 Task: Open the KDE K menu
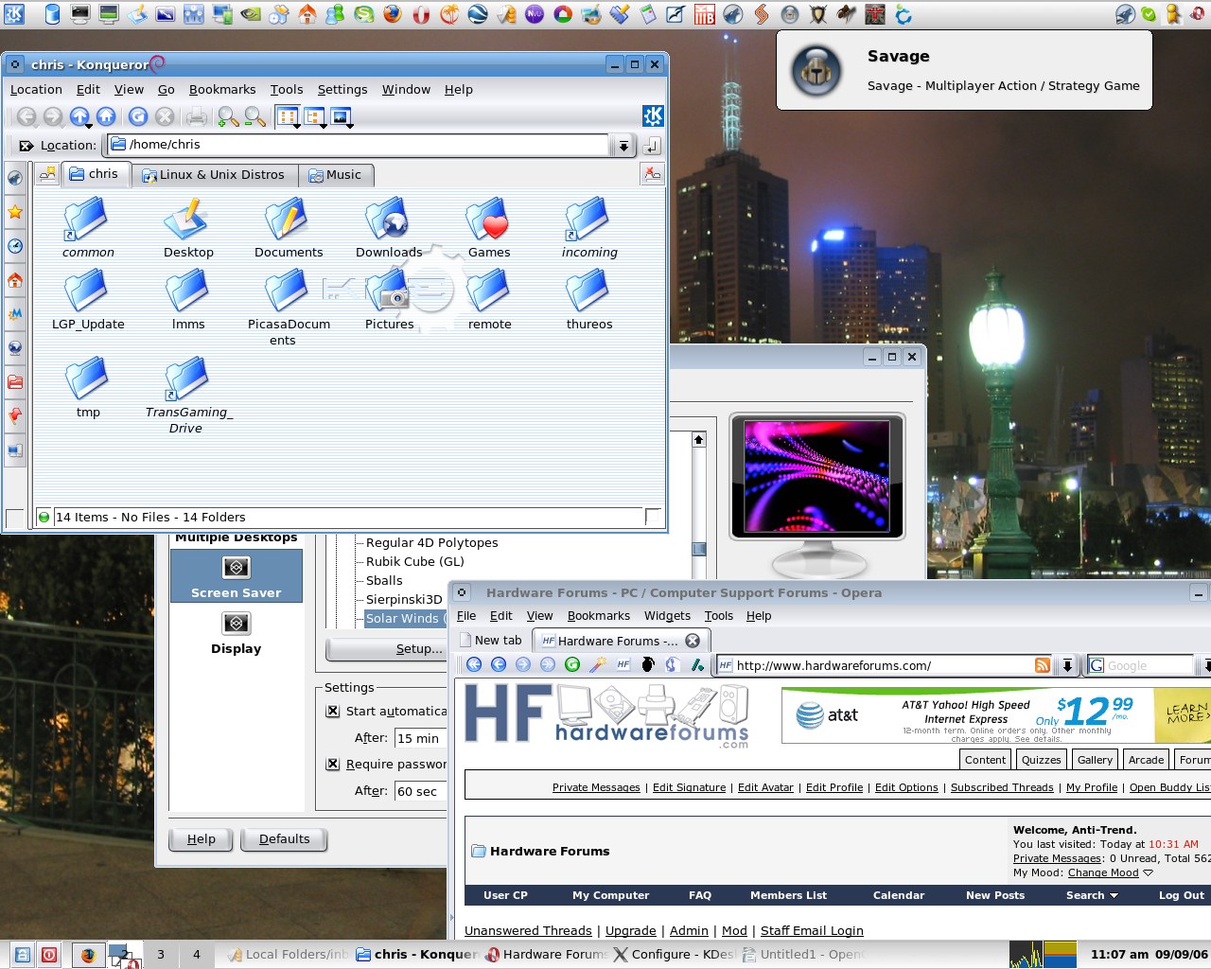[14, 14]
